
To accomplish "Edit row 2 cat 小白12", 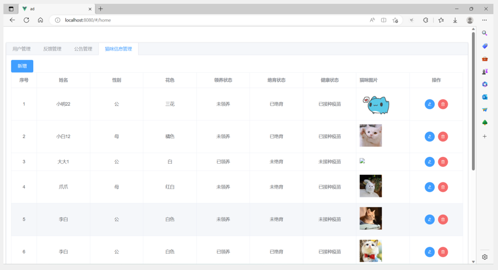I will [x=429, y=137].
